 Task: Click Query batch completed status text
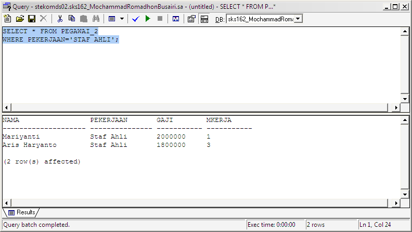point(36,225)
